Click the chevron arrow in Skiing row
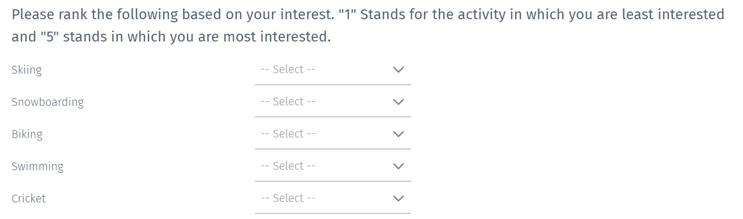Viewport: 743px width, 219px height. (x=398, y=70)
